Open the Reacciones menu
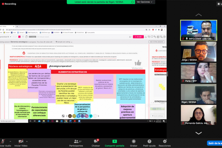Screen dimensions: 222x148 [165, 143]
